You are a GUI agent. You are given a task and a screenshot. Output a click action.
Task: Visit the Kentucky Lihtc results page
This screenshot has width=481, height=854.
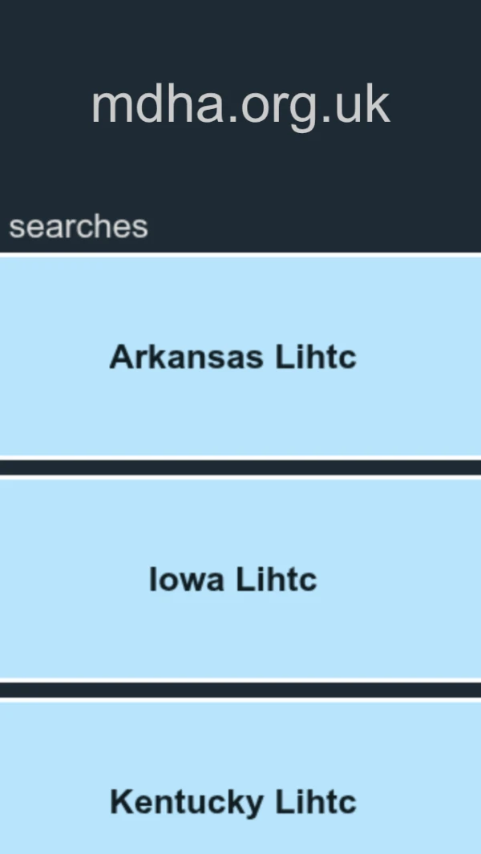(232, 802)
